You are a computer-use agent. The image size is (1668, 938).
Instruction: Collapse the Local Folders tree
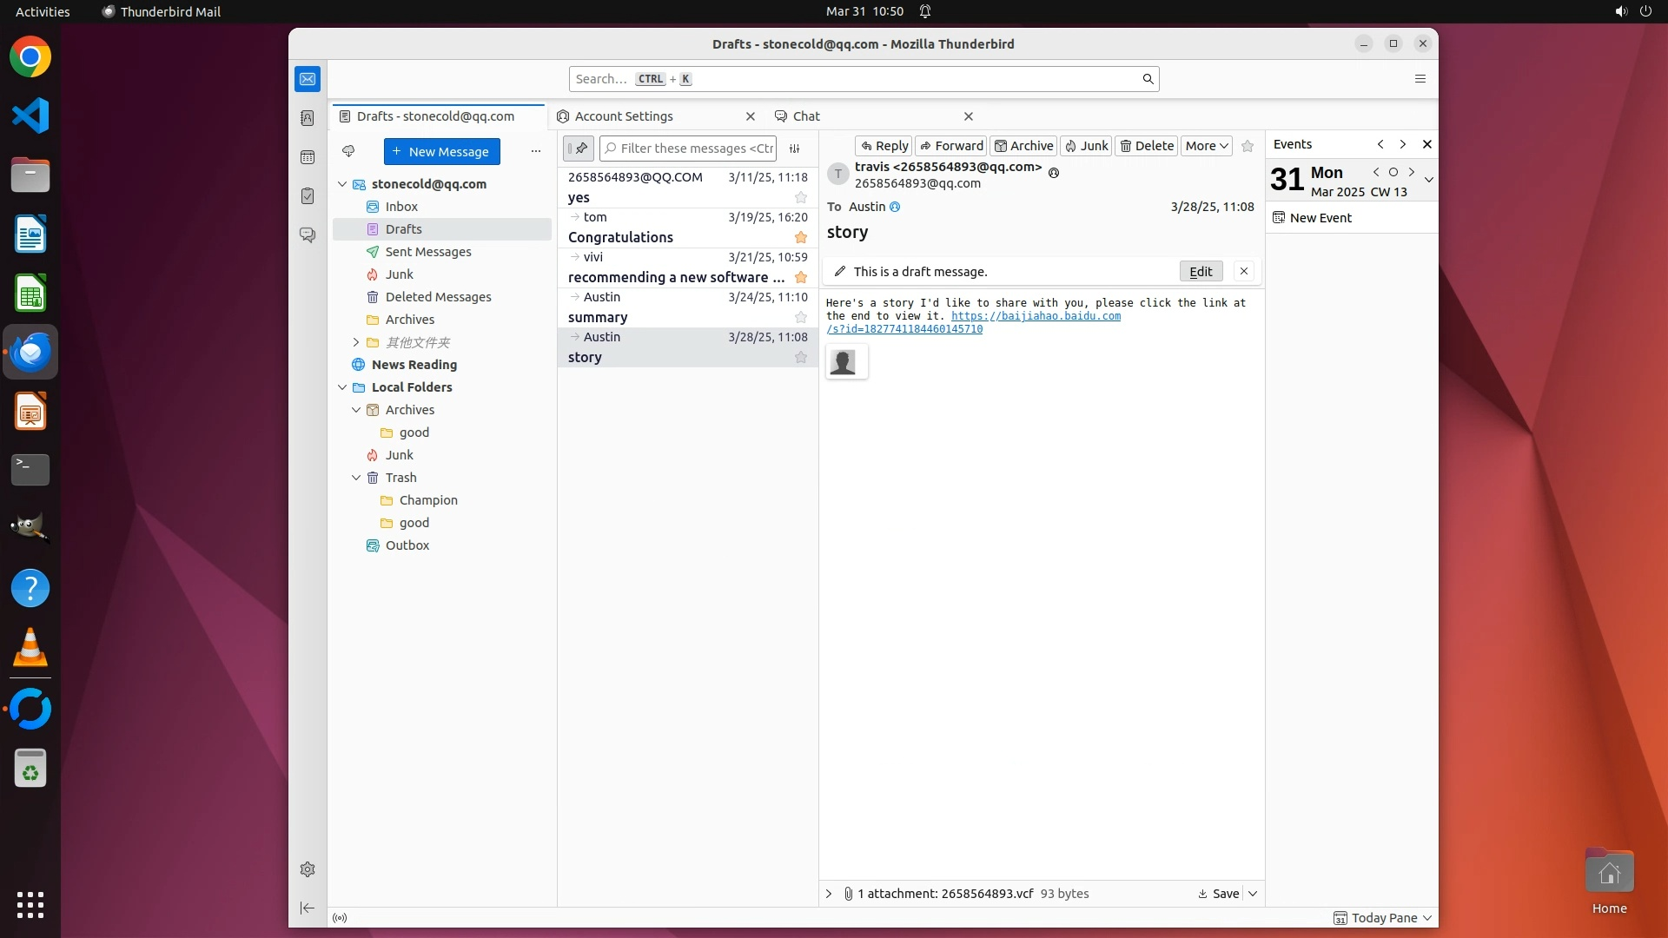click(342, 387)
